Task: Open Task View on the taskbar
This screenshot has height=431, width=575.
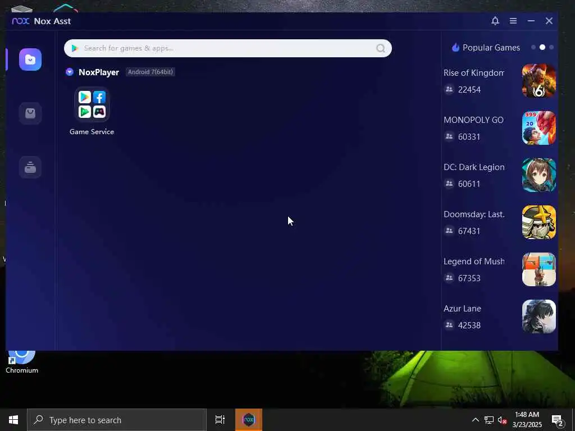Action: click(220, 420)
